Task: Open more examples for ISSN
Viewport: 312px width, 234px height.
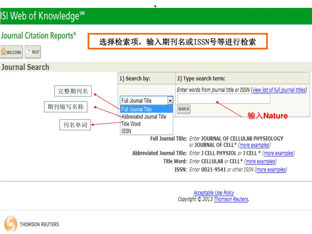Action: tap(271, 170)
